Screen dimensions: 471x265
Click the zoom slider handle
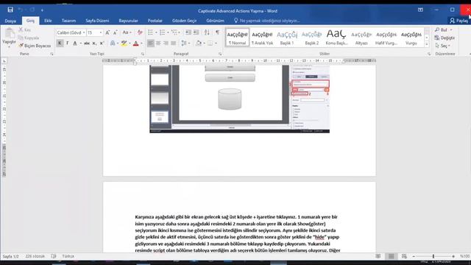(433, 256)
